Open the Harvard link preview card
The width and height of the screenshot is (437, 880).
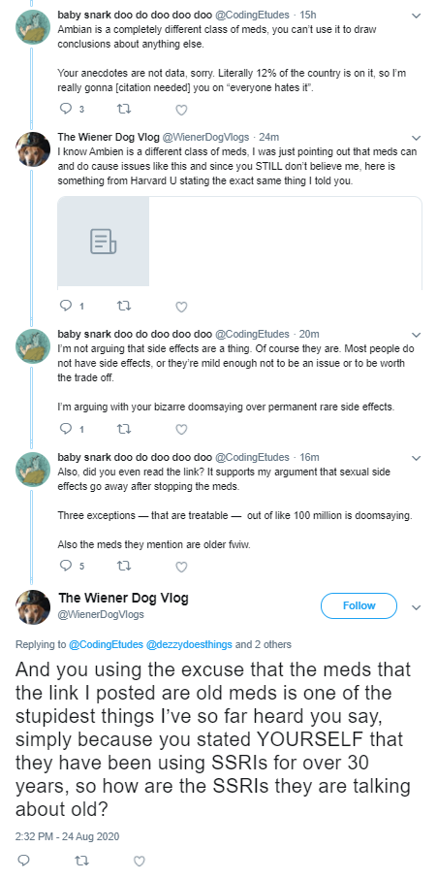(239, 243)
